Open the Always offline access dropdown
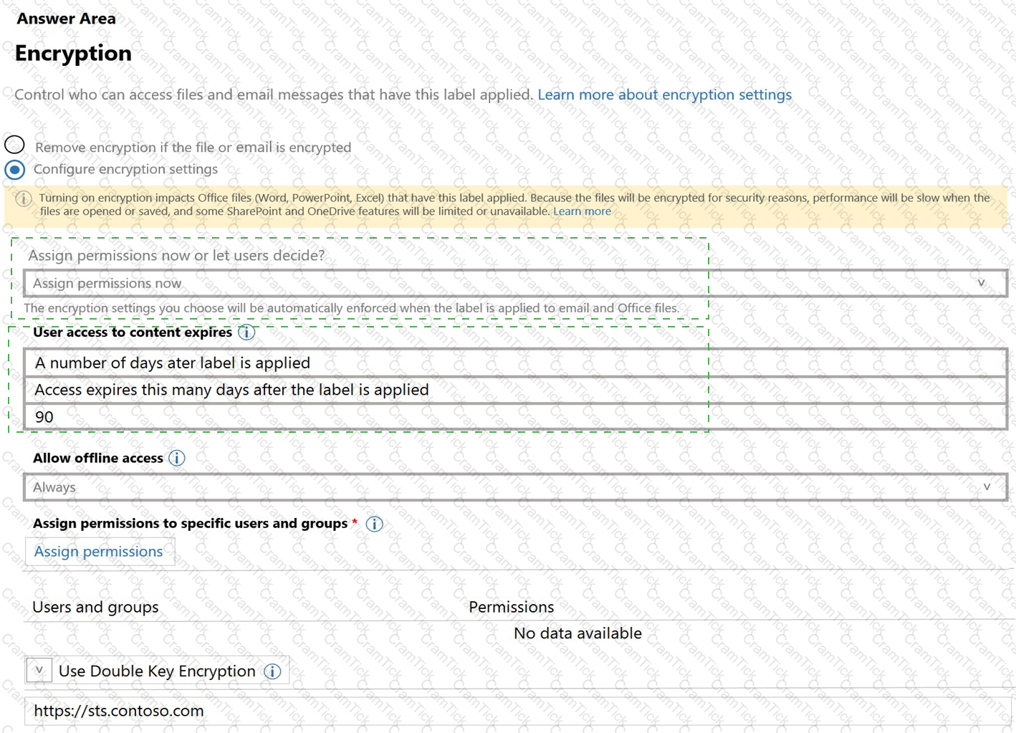 pos(516,487)
